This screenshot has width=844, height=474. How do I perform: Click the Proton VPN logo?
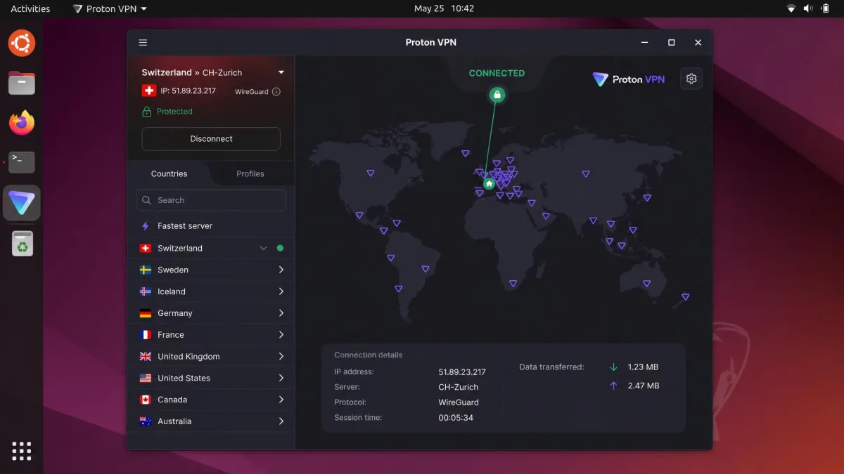click(x=628, y=79)
